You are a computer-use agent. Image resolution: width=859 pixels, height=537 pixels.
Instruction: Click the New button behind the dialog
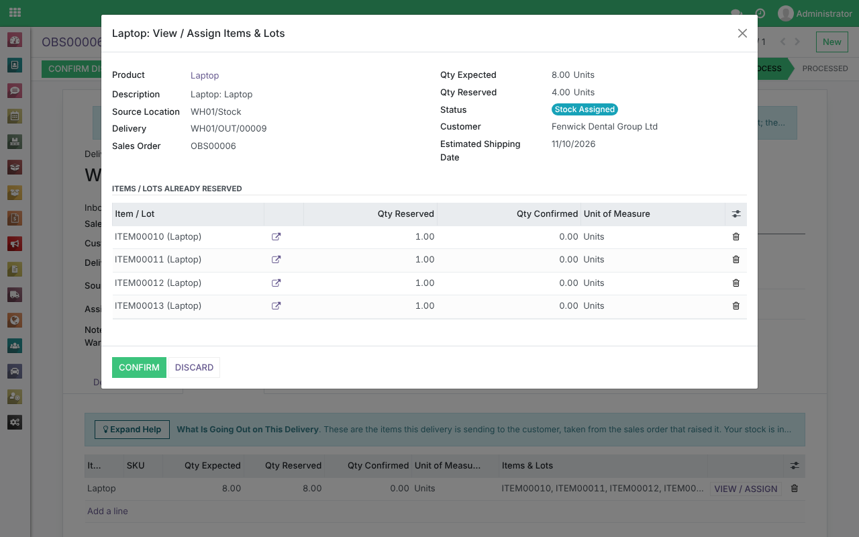831,42
